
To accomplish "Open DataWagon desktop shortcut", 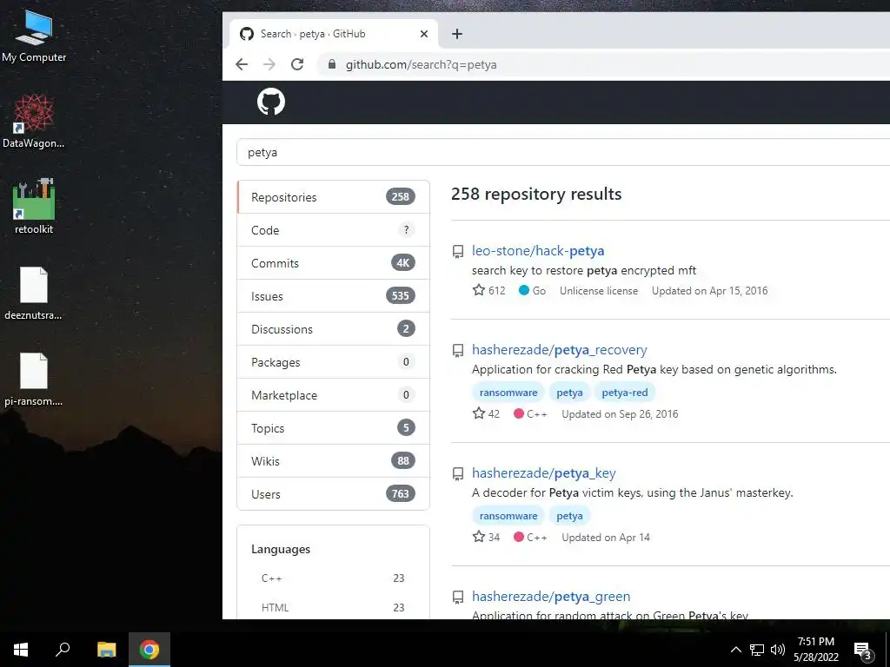I will pyautogui.click(x=34, y=122).
